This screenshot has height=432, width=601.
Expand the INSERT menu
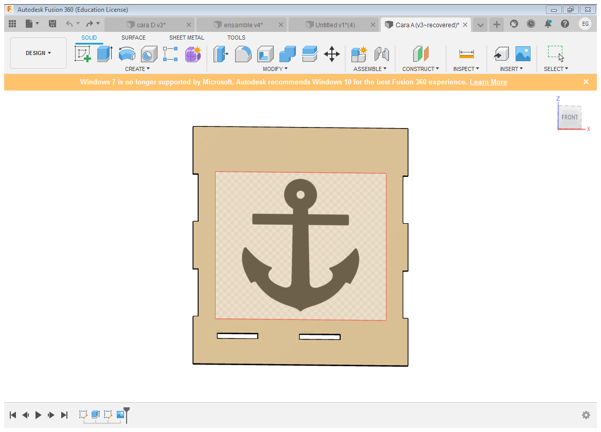click(x=511, y=69)
